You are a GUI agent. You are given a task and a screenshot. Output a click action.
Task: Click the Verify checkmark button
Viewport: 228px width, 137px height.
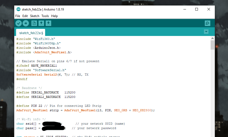tap(19, 23)
